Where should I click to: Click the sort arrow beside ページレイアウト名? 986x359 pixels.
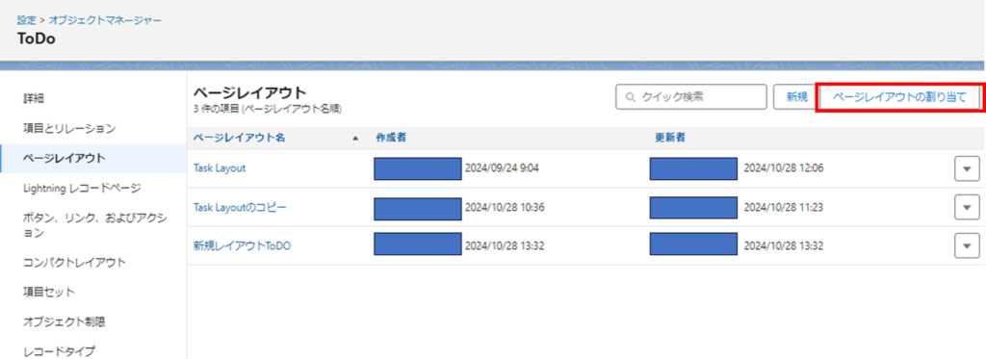[356, 139]
